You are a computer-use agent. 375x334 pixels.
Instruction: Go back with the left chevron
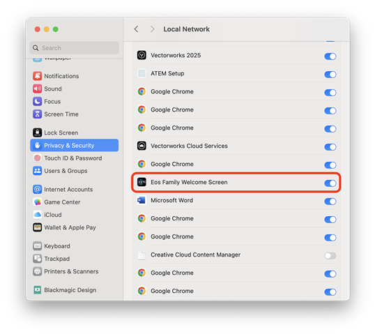pos(137,29)
